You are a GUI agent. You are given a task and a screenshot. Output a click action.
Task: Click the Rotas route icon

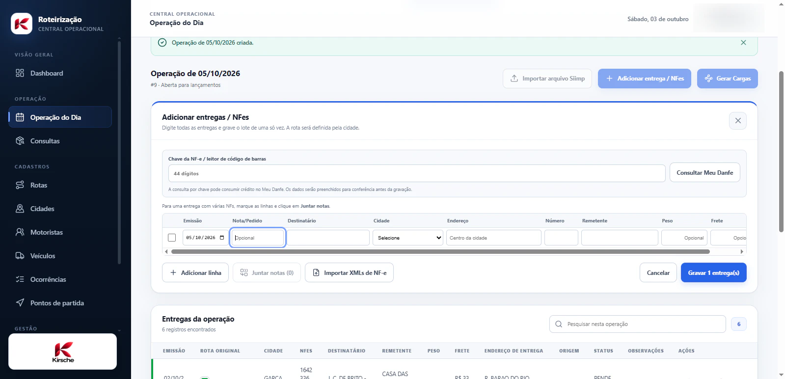(x=20, y=185)
